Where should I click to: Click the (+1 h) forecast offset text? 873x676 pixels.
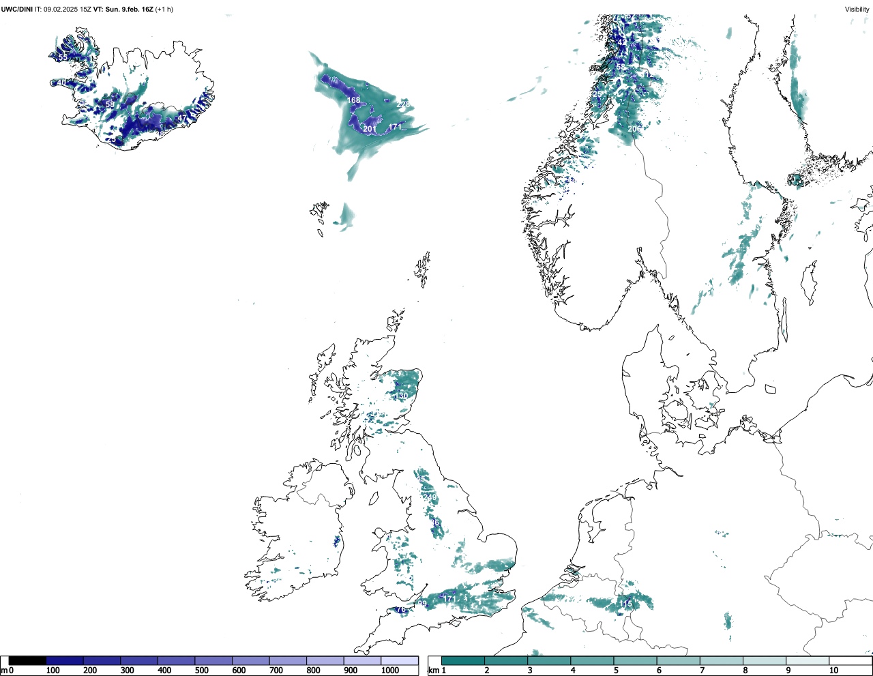[164, 9]
